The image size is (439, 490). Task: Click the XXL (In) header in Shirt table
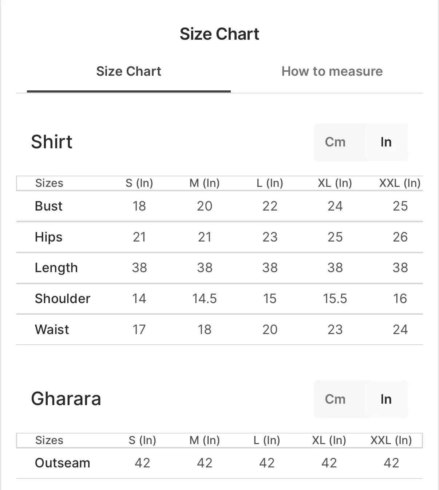[400, 183]
